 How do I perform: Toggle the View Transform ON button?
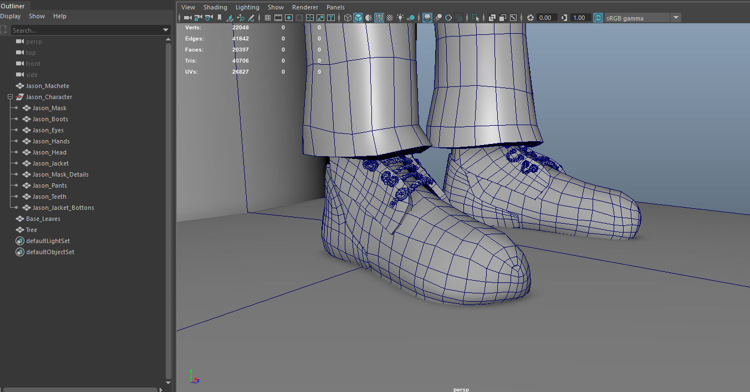598,18
